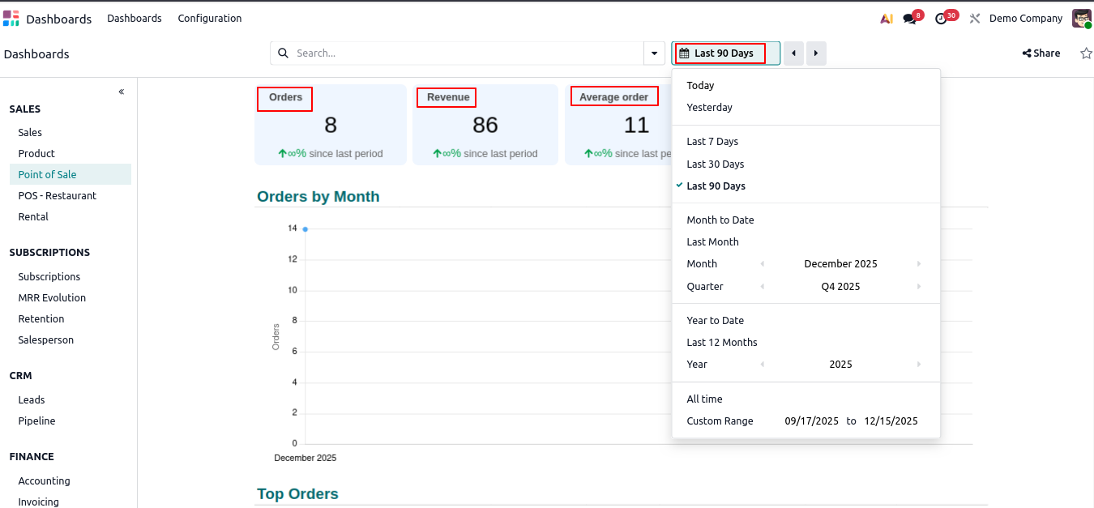
Task: Click the Share button
Action: click(1041, 53)
